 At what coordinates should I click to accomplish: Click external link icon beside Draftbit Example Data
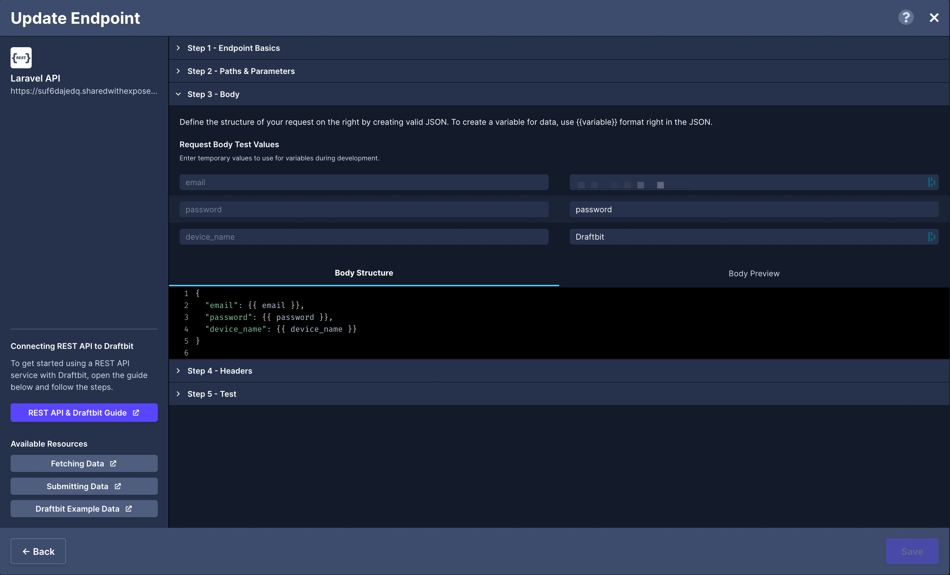pos(129,509)
